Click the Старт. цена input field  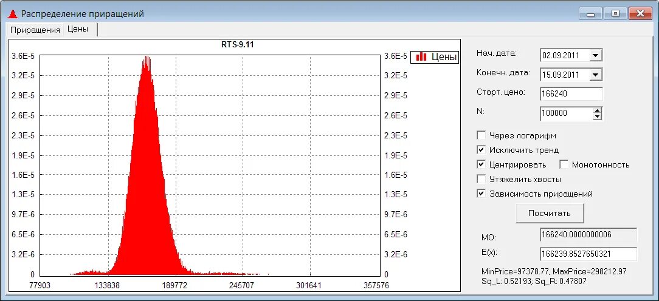point(571,94)
